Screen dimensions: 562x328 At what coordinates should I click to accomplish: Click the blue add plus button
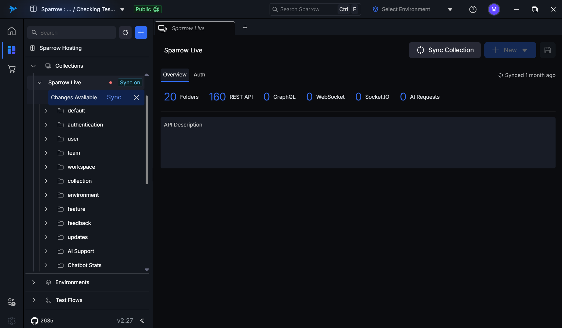pyautogui.click(x=141, y=33)
